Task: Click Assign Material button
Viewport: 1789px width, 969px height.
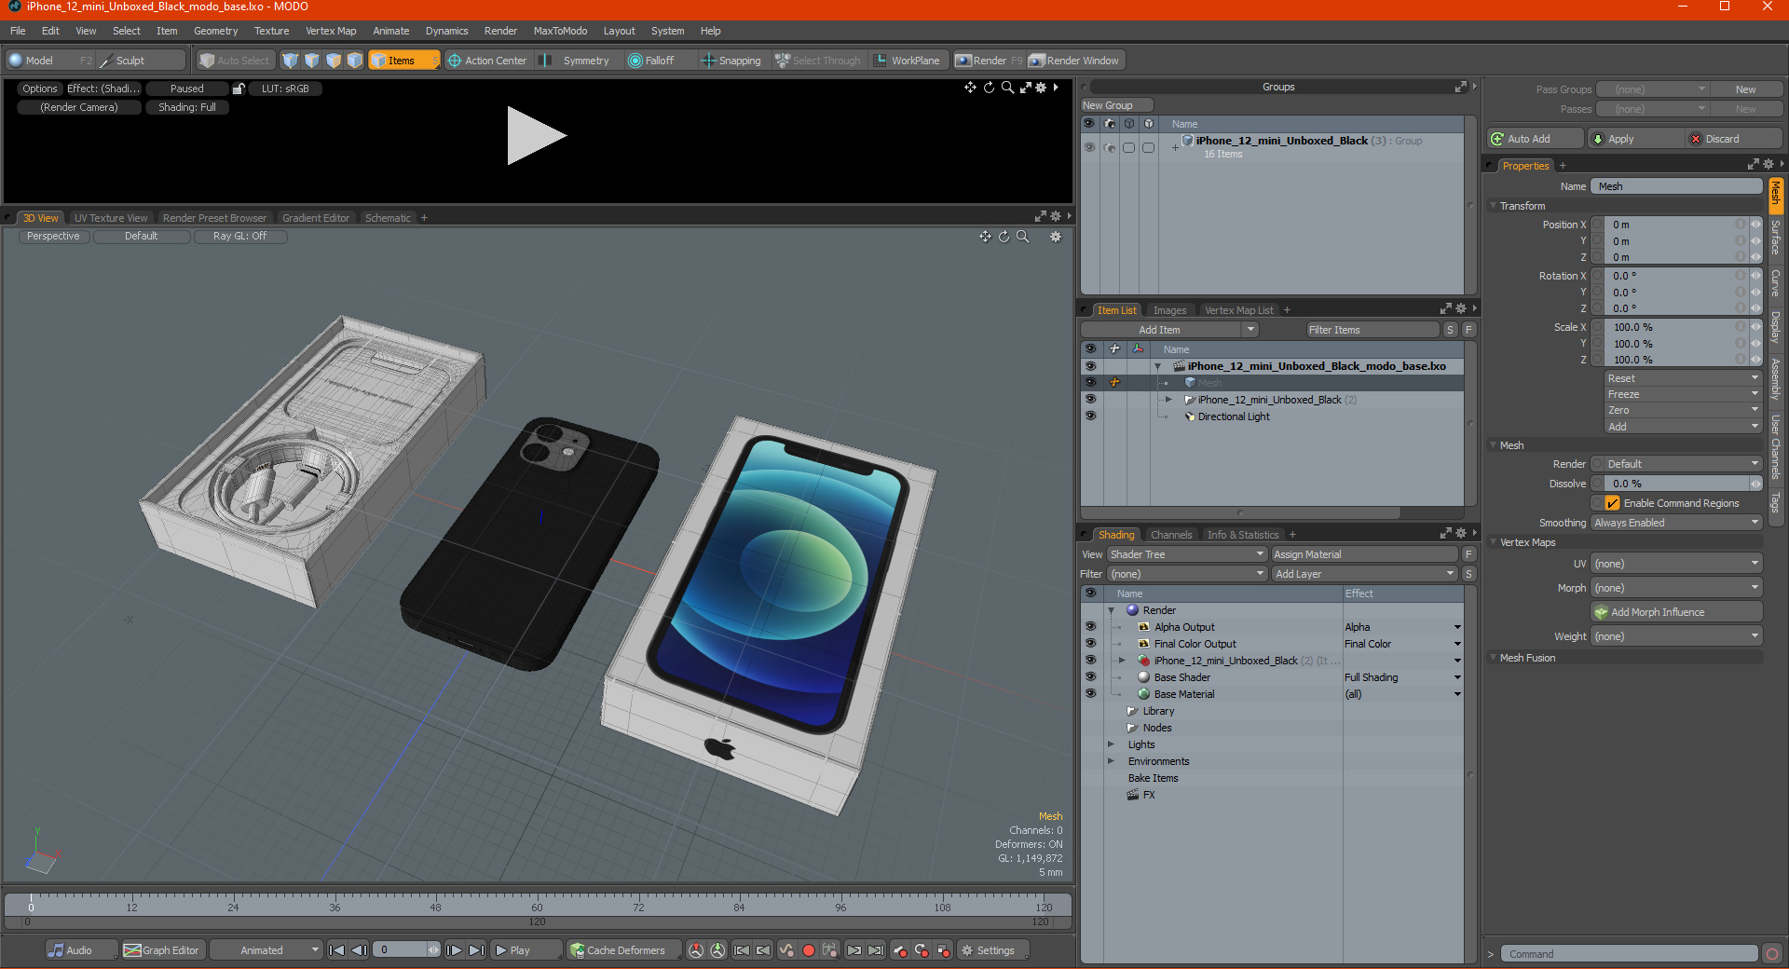Action: (x=1364, y=554)
